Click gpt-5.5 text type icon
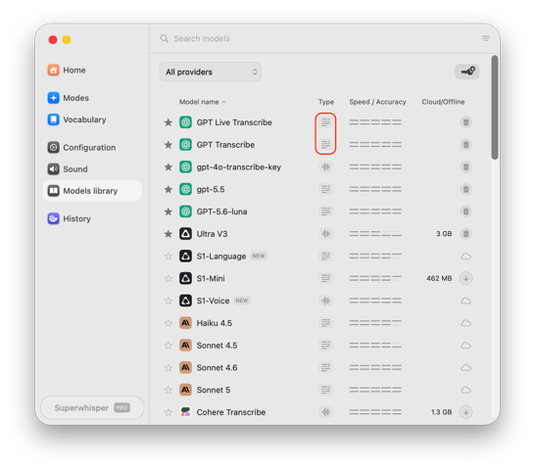Image resolution: width=535 pixels, height=471 pixels. click(x=326, y=189)
